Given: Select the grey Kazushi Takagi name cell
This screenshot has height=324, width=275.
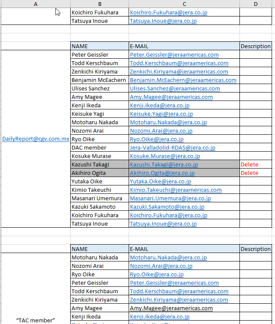Looking at the screenshot, I should (x=99, y=164).
